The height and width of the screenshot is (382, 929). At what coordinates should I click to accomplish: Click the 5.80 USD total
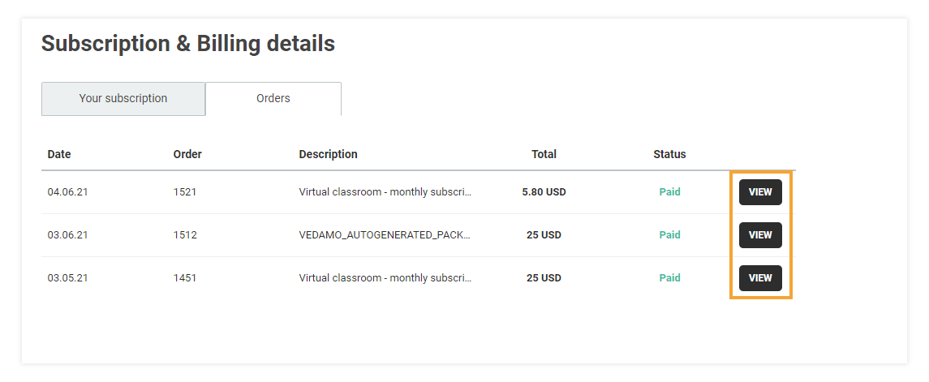pyautogui.click(x=544, y=192)
